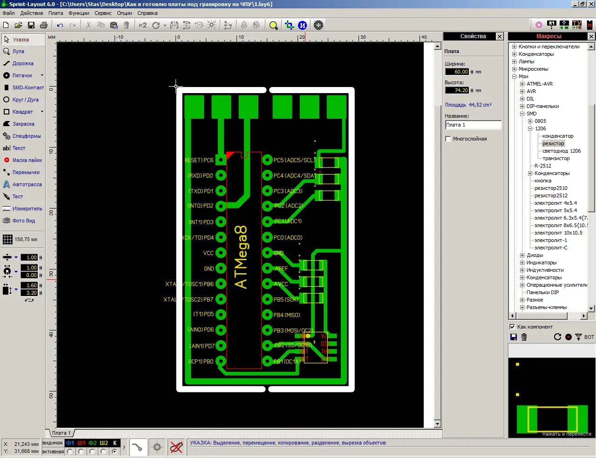This screenshot has height=458, width=596.
Task: Open the Опции menu
Action: [x=124, y=13]
